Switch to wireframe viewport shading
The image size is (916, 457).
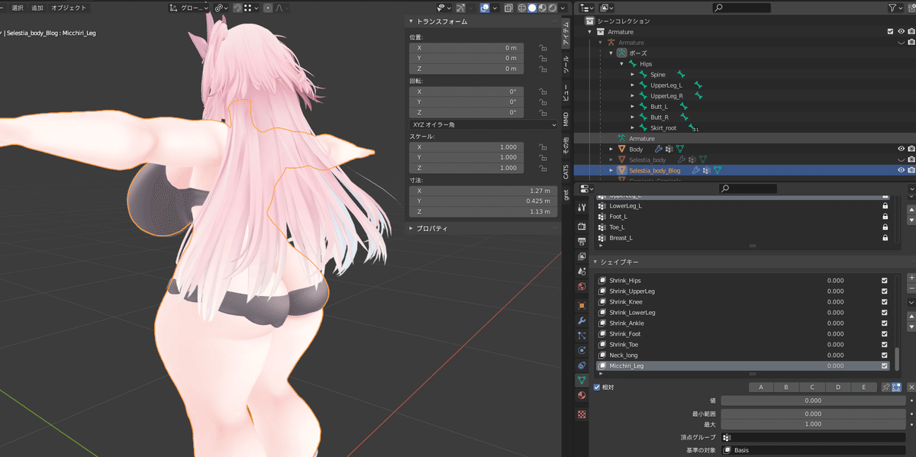point(522,8)
